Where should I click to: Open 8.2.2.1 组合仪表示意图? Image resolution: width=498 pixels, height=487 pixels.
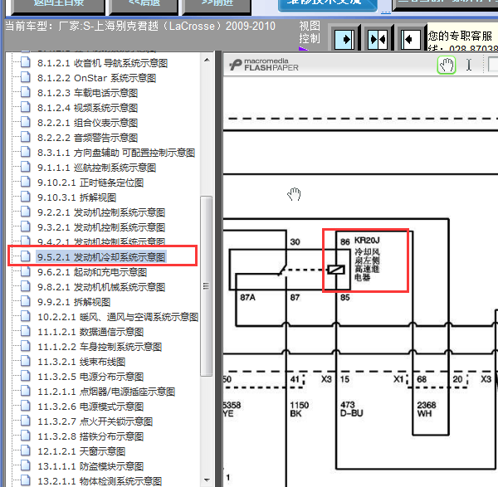coord(87,123)
